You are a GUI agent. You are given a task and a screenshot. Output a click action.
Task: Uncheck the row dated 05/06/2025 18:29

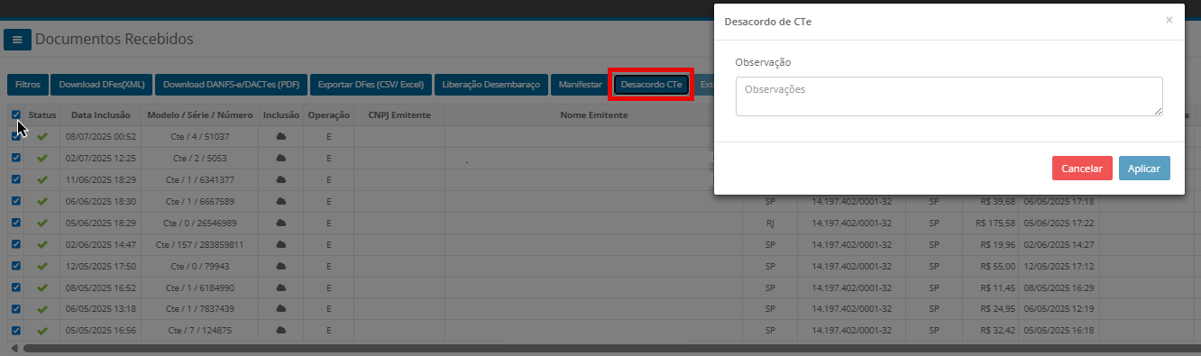(15, 223)
